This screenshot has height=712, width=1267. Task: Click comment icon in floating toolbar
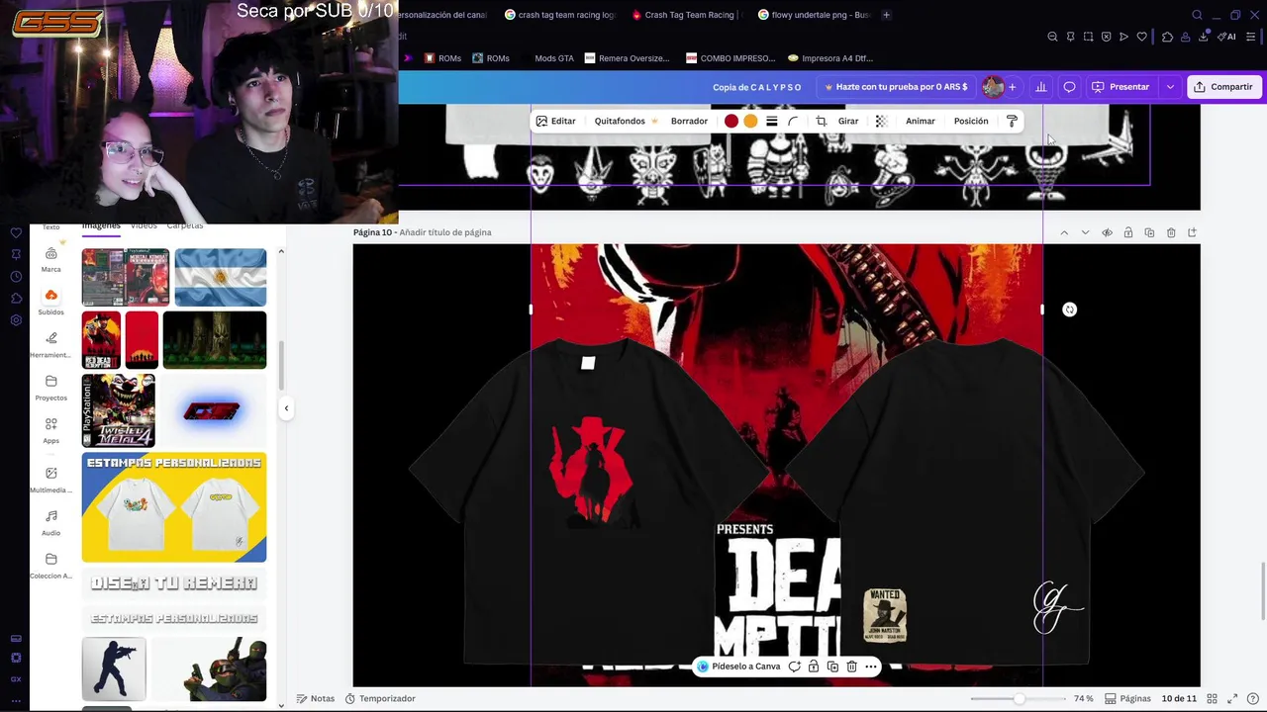[794, 667]
